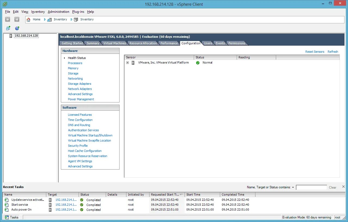Sort by Requested Start Time column
The width and height of the screenshot is (348, 222).
[167, 195]
